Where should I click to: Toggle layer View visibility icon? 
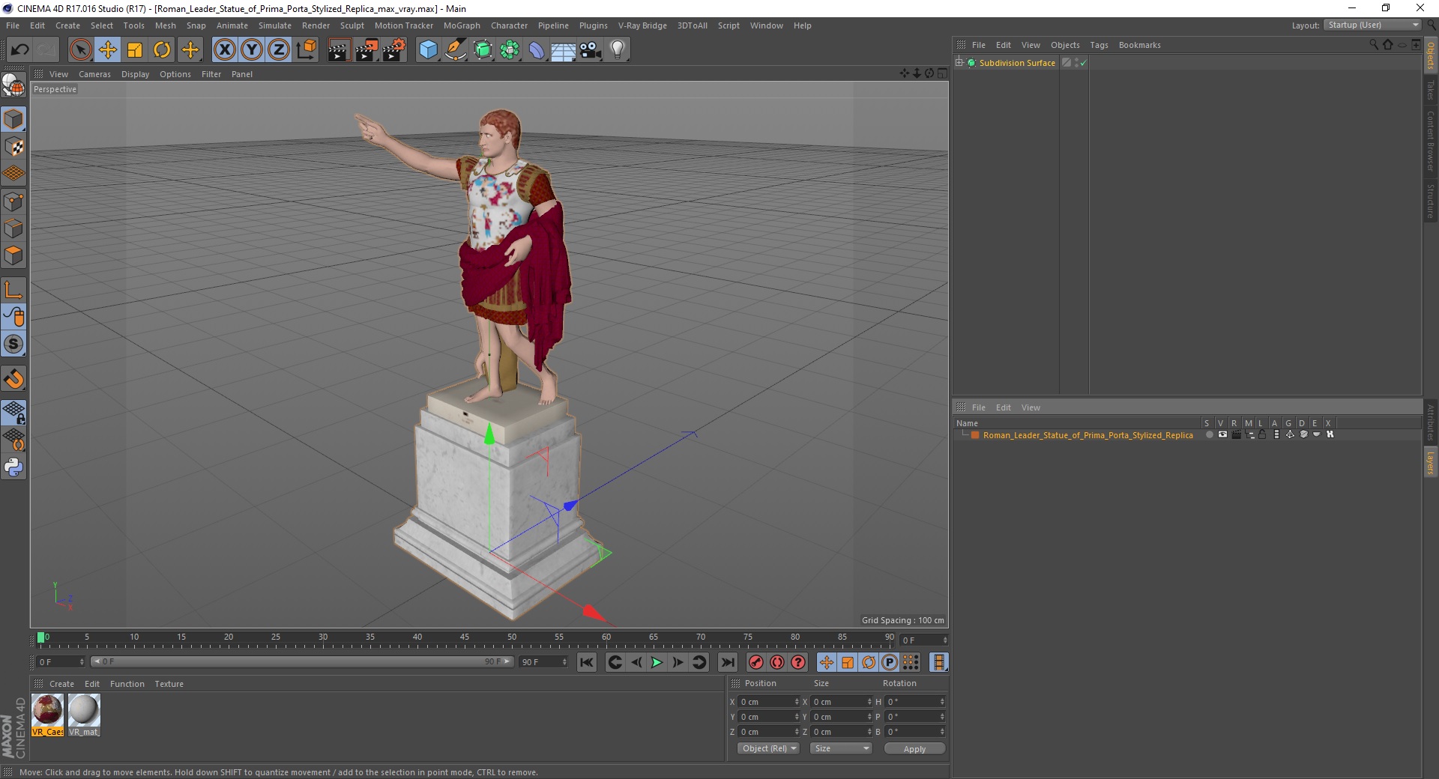pos(1222,434)
